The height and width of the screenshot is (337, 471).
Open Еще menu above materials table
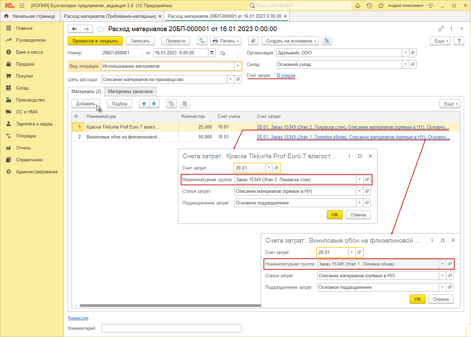point(450,104)
